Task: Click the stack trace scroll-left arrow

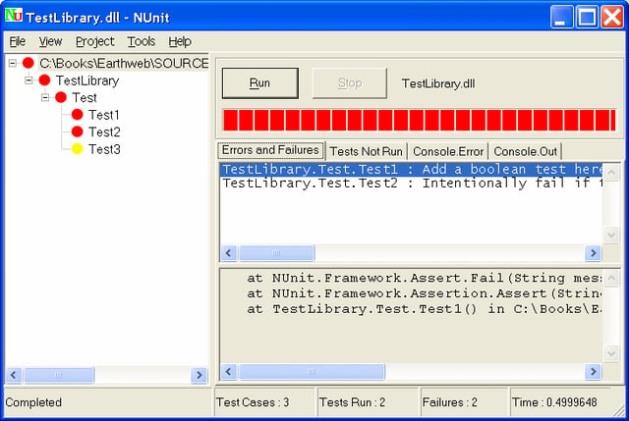Action: [229, 371]
